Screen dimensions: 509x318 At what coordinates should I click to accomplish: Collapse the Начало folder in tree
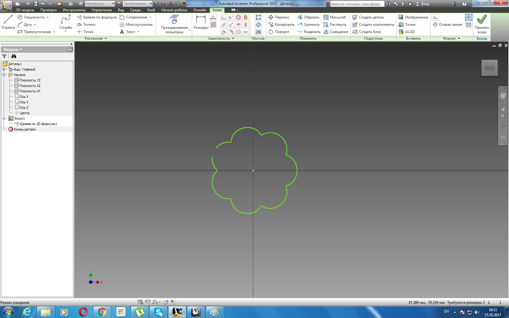(x=4, y=75)
